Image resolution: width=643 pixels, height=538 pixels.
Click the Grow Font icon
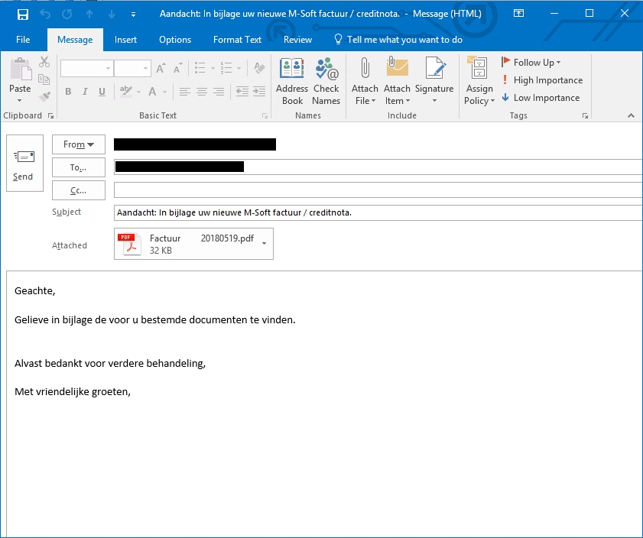pos(161,69)
